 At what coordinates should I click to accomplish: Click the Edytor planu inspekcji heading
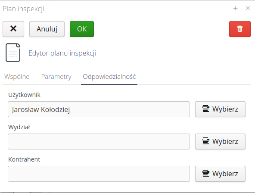tap(62, 53)
